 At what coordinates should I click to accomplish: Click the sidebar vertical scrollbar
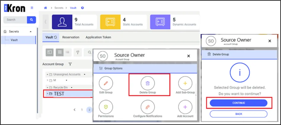coord(37,70)
